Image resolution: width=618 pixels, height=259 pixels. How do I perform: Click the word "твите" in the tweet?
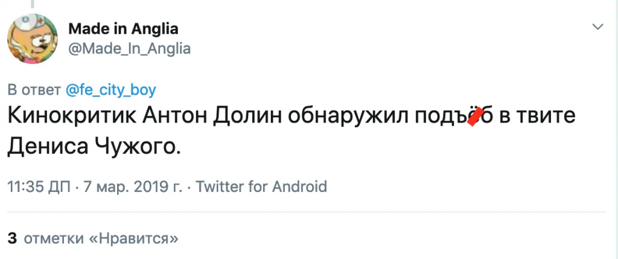coord(547,117)
